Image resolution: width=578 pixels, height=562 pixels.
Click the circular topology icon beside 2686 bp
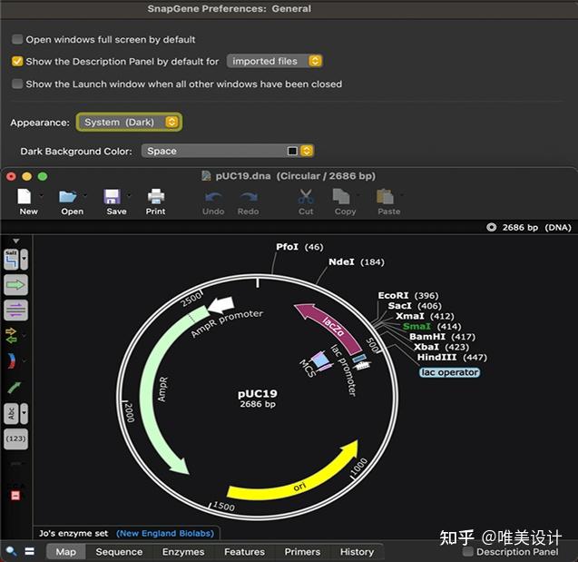click(491, 227)
